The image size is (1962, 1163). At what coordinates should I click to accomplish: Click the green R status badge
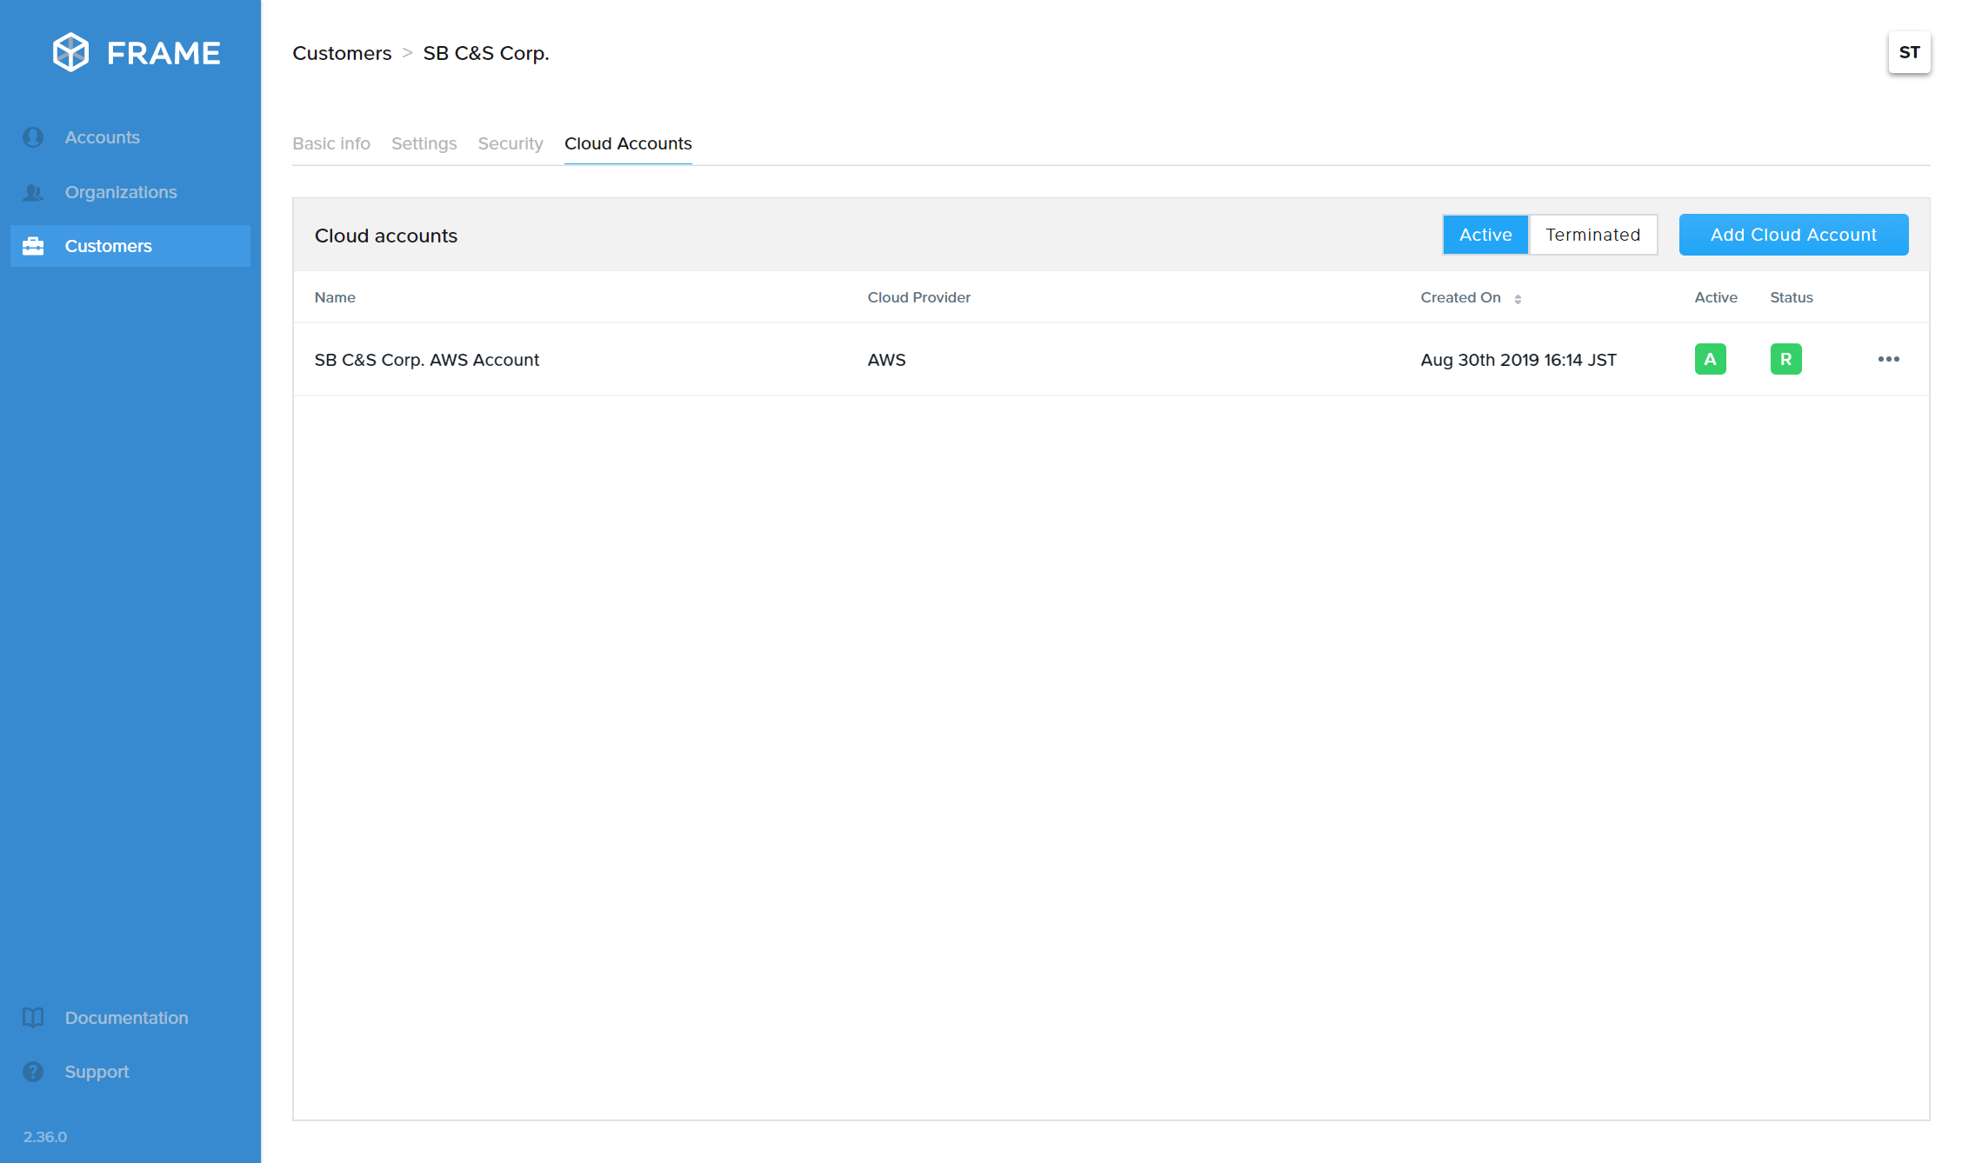coord(1785,359)
